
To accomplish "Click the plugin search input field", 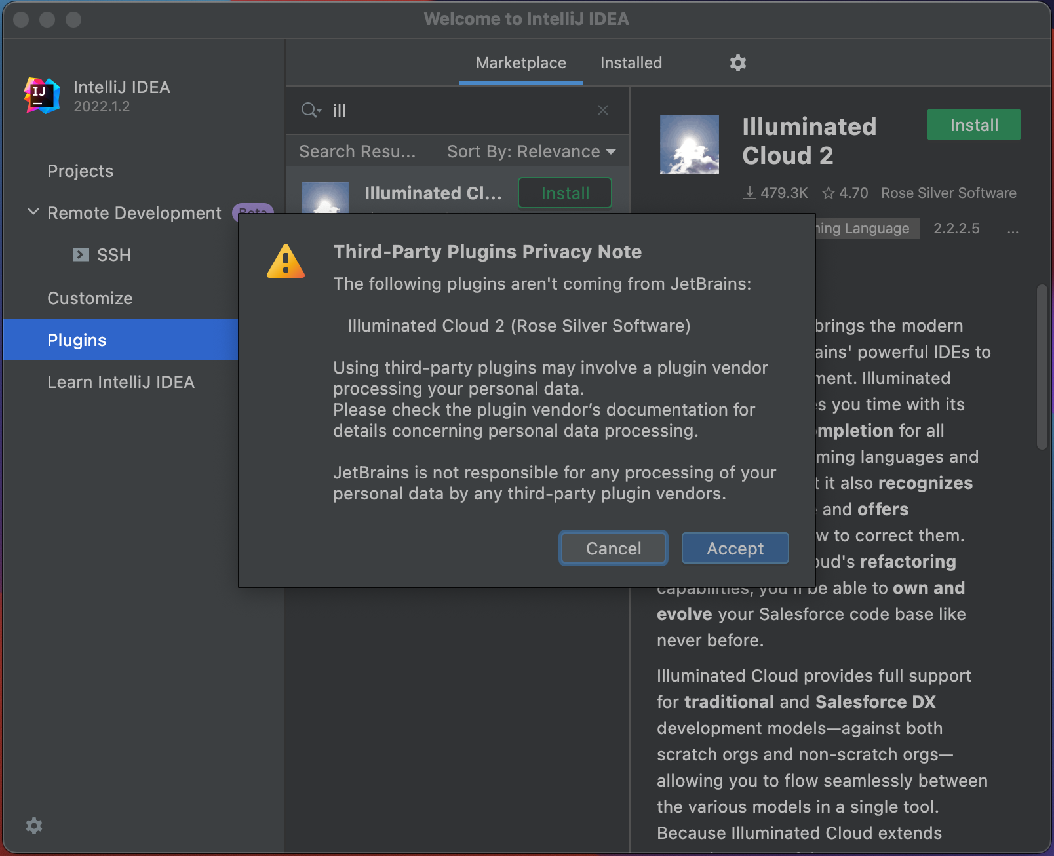I will click(x=459, y=110).
